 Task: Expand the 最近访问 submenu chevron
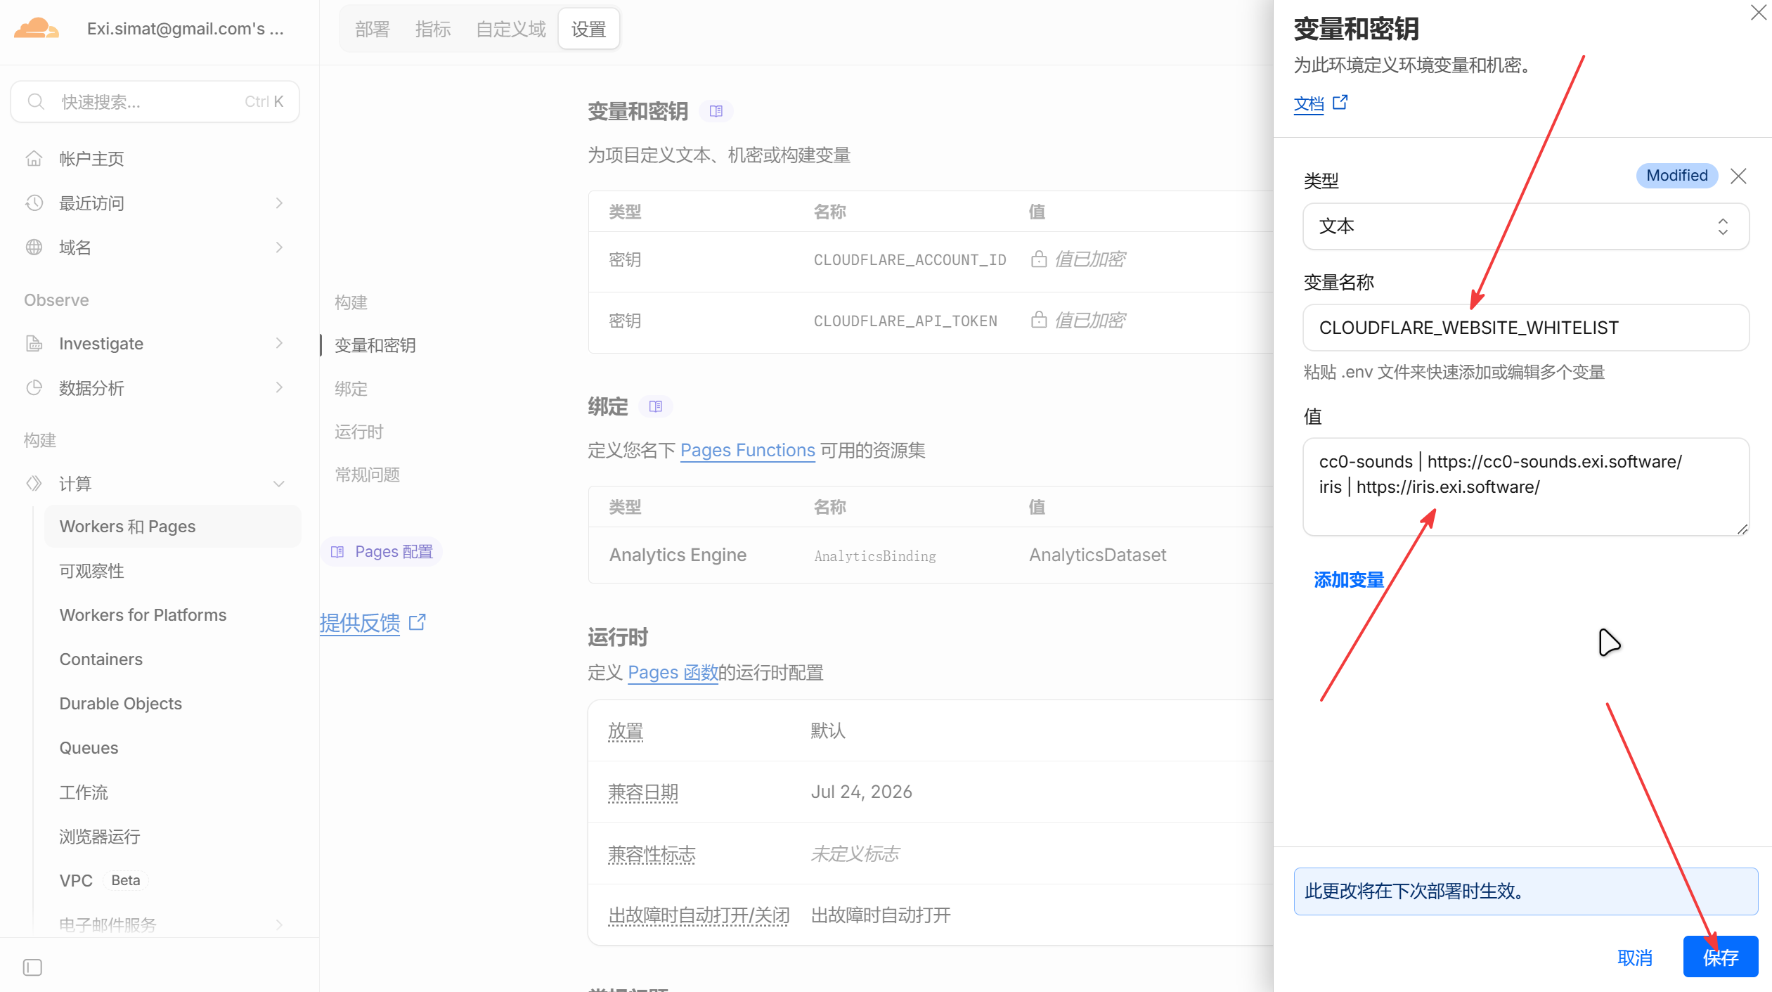[279, 203]
